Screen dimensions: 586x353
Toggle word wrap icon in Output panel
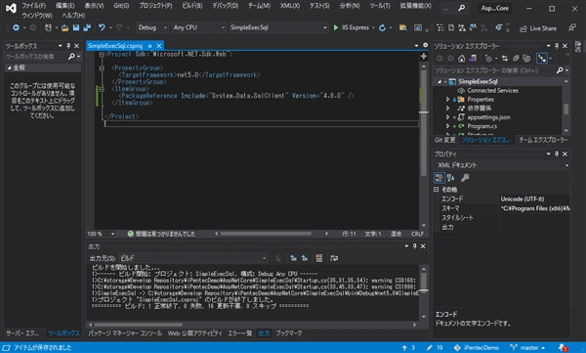[x=334, y=258]
